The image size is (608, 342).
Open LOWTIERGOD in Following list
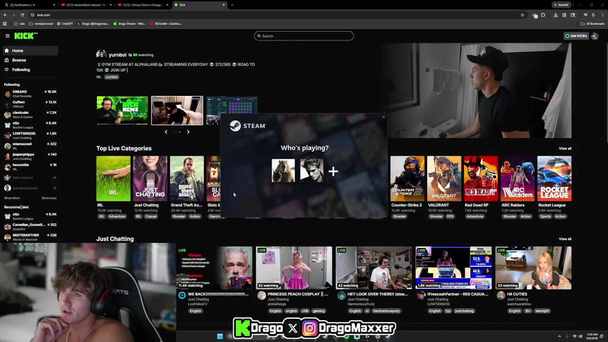coord(29,135)
